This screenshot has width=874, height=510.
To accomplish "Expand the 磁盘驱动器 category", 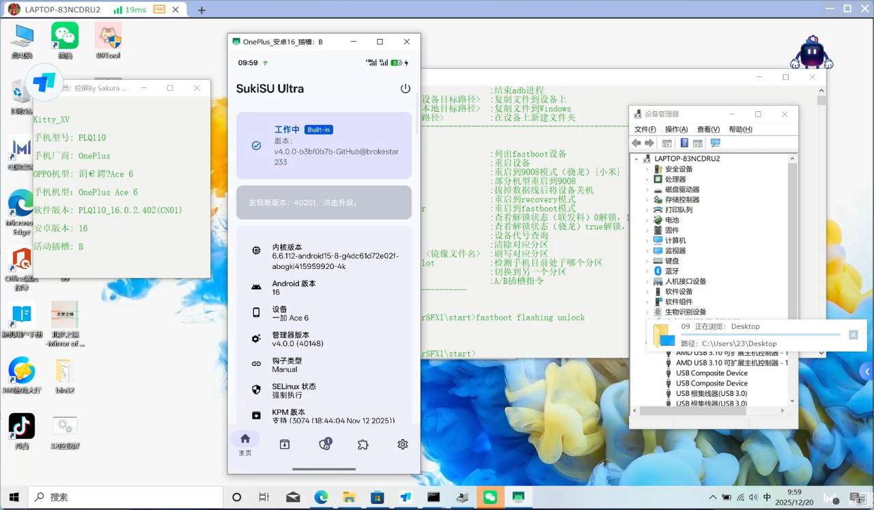I will (647, 189).
